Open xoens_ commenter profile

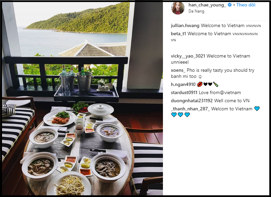[178, 70]
